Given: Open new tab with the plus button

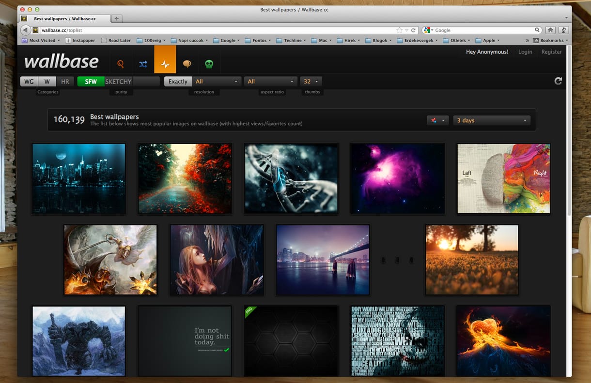Looking at the screenshot, I should coord(116,19).
